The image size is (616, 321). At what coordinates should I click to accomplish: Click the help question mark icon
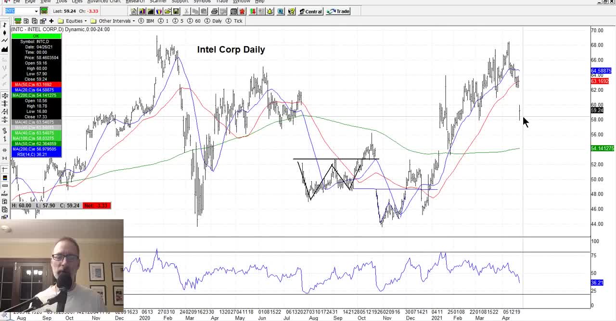pos(292,12)
